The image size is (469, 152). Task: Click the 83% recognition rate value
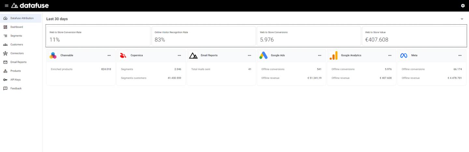(160, 40)
